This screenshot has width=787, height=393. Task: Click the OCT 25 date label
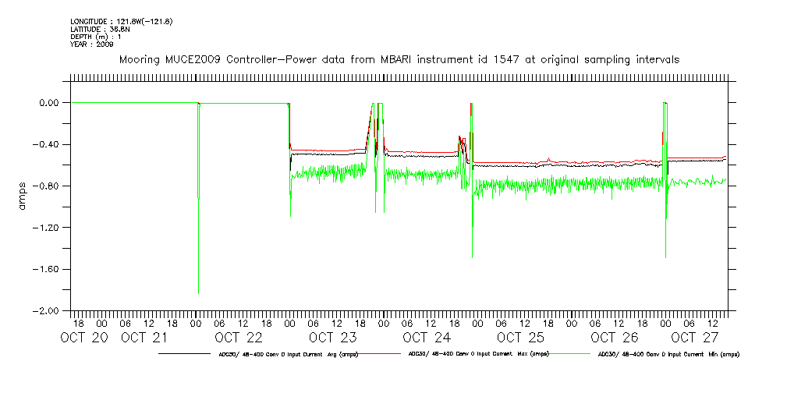(x=520, y=338)
